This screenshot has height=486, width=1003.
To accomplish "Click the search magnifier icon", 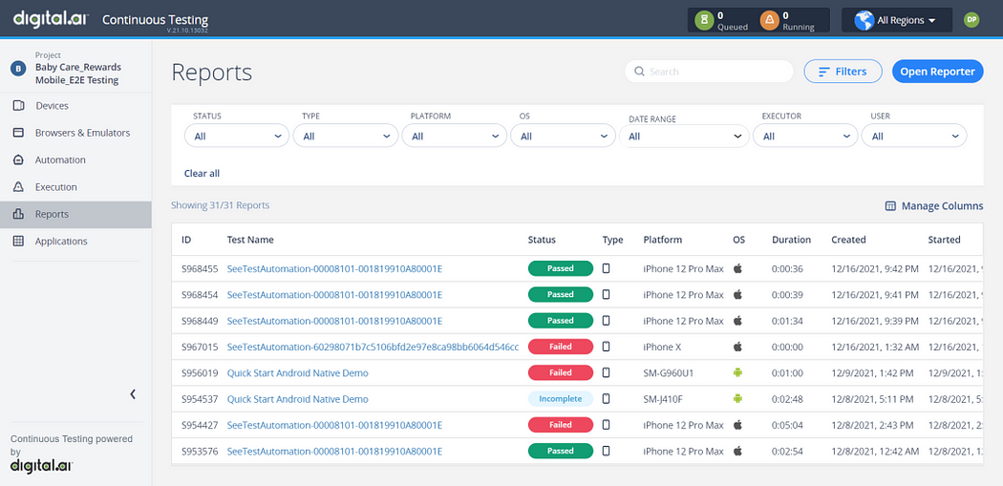I will (x=638, y=72).
